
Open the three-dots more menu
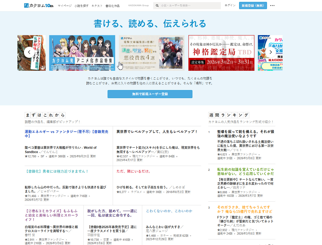(x=272, y=6)
